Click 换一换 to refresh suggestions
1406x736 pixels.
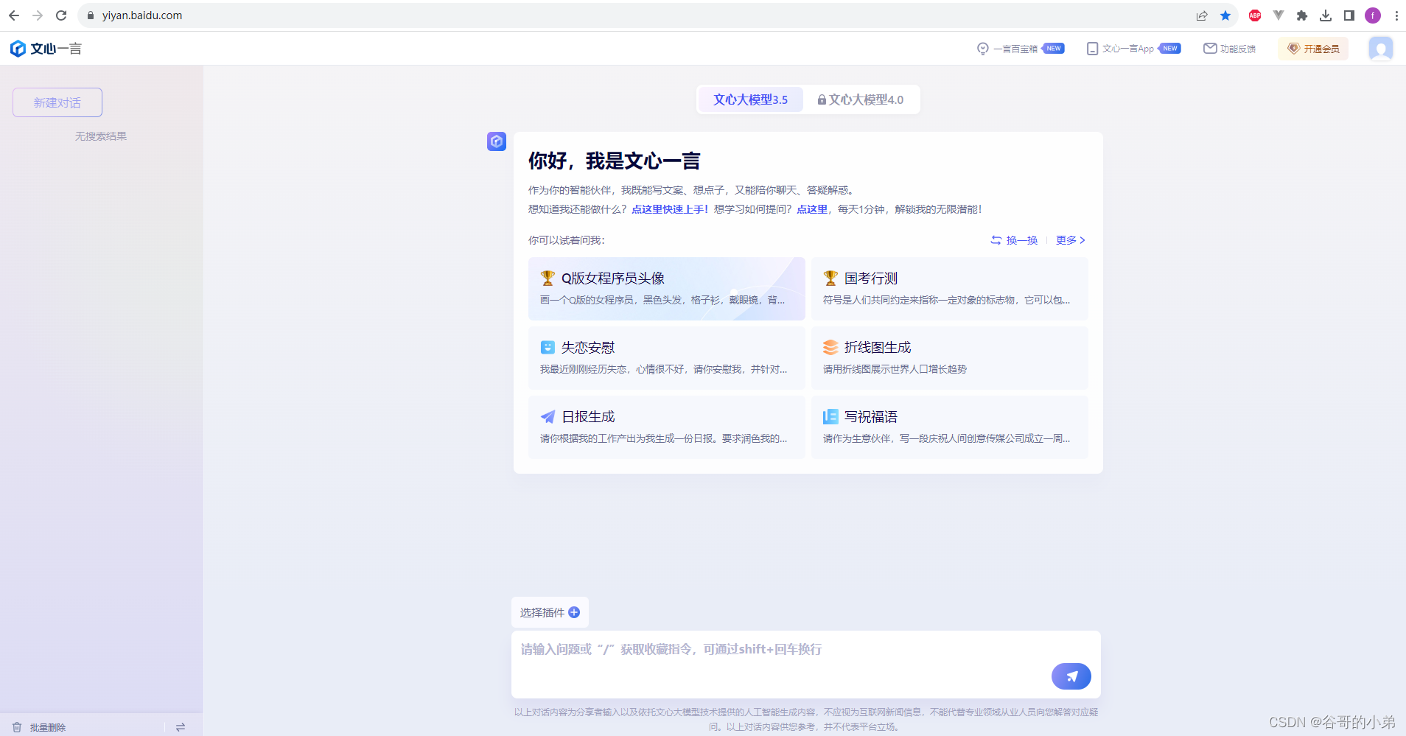[x=1014, y=240]
